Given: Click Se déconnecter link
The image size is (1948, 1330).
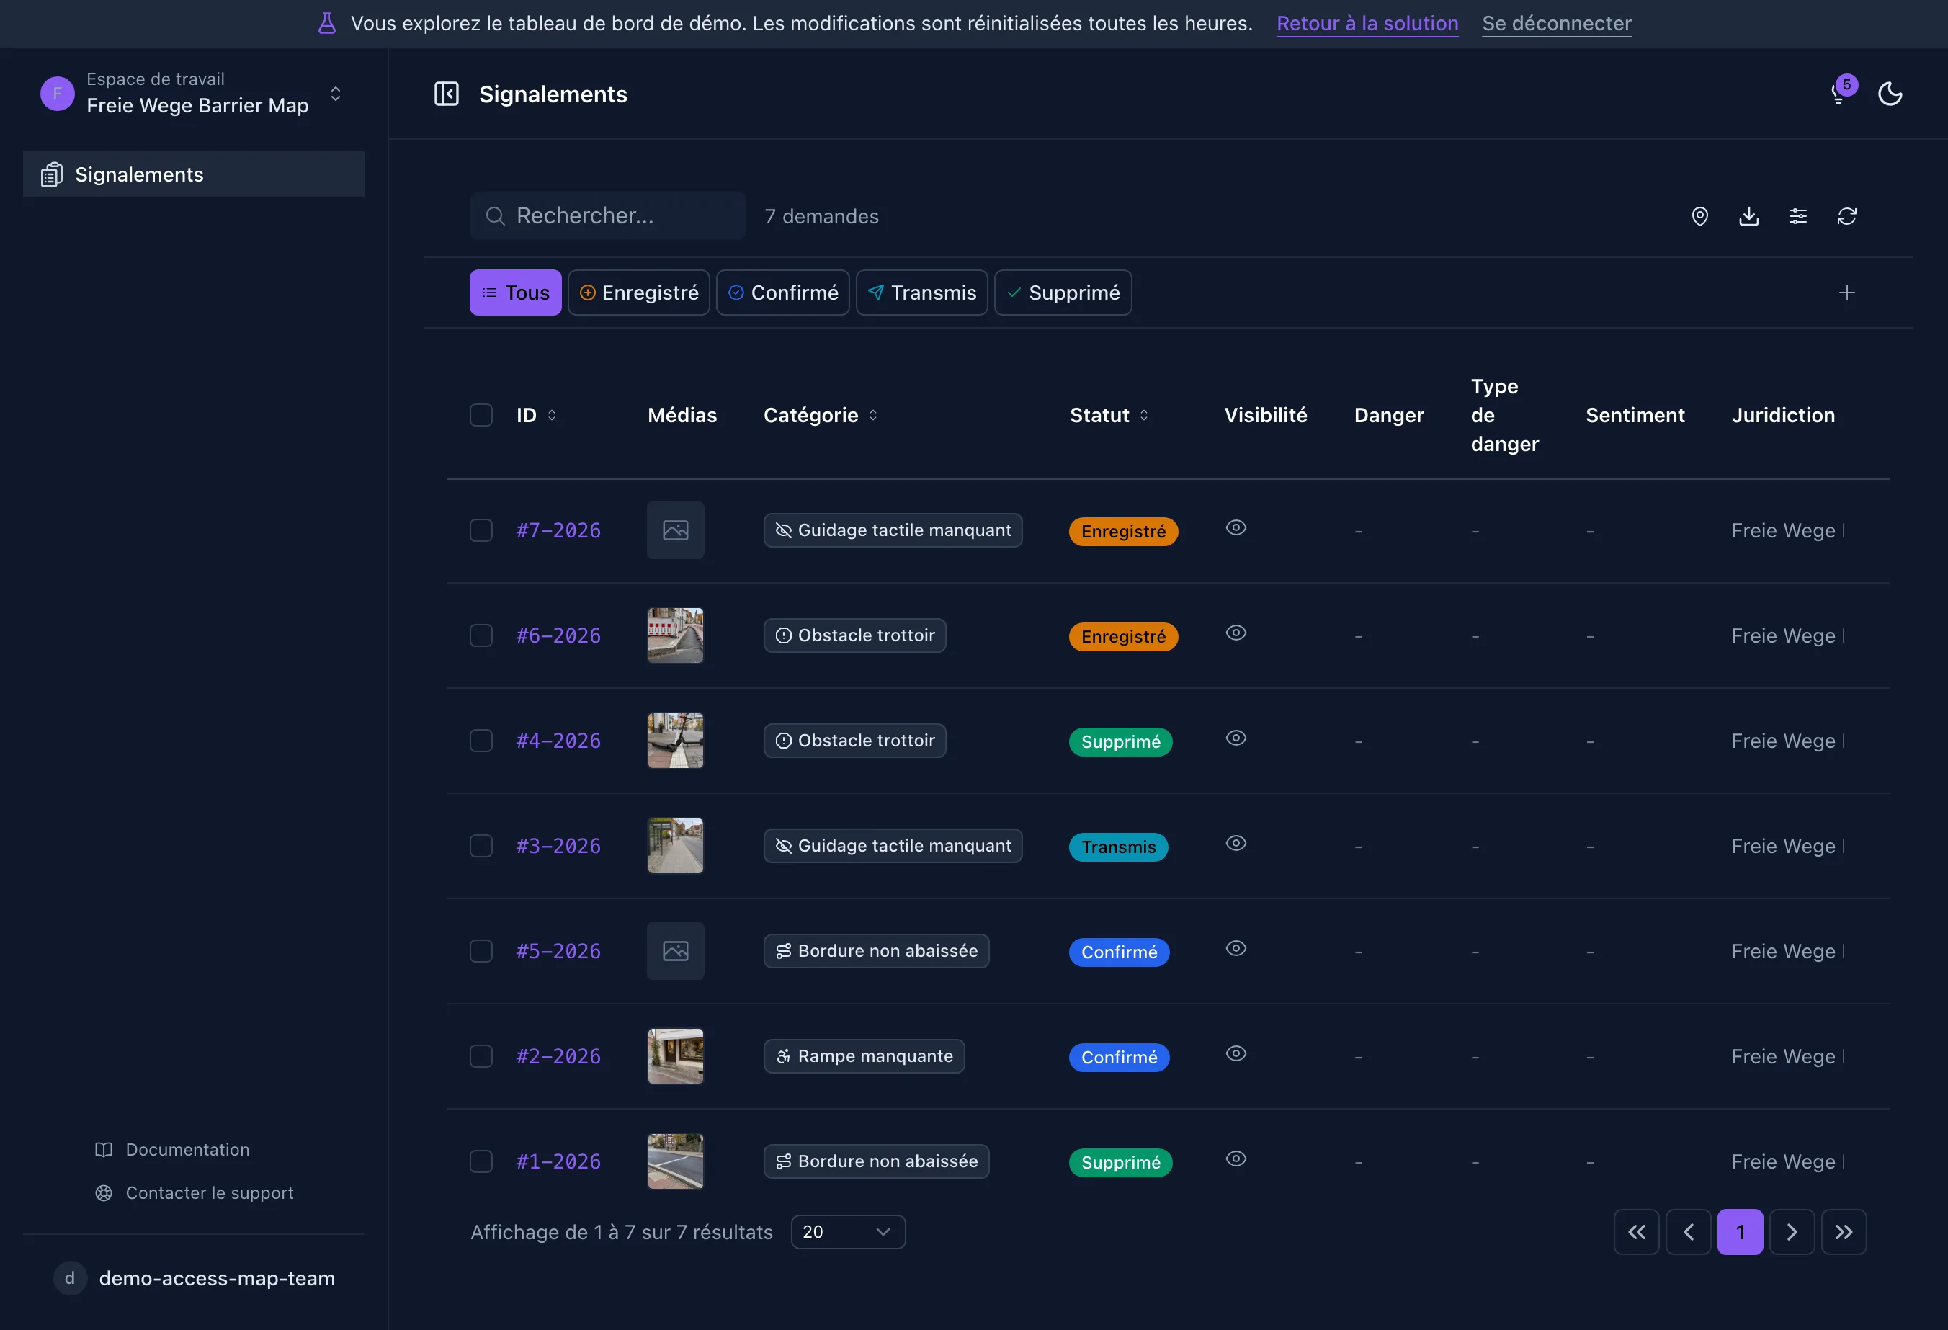Looking at the screenshot, I should 1557,24.
